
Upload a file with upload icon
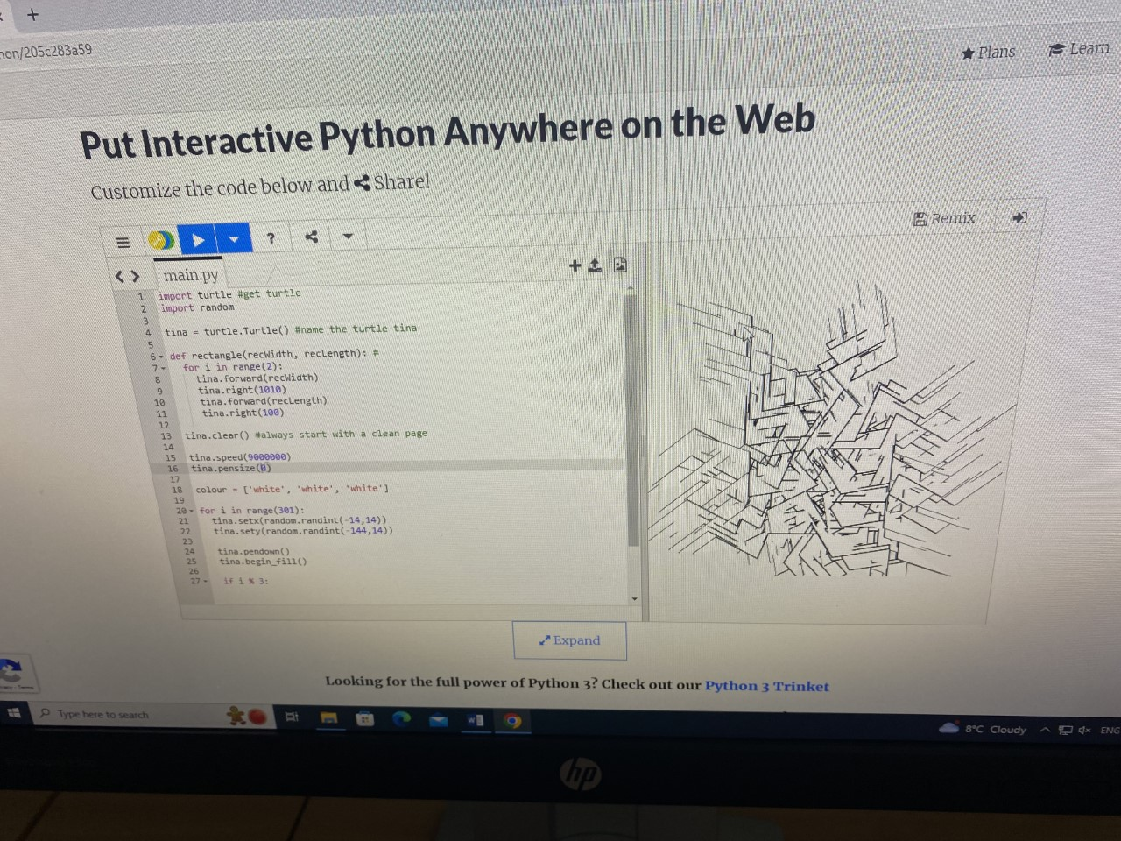click(x=595, y=265)
